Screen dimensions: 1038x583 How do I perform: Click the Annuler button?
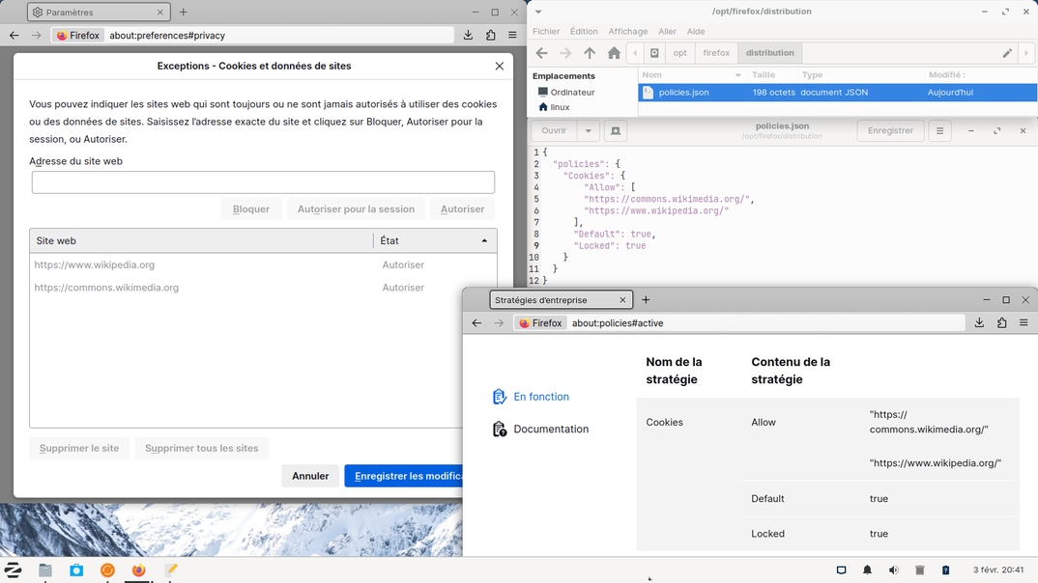pyautogui.click(x=310, y=476)
